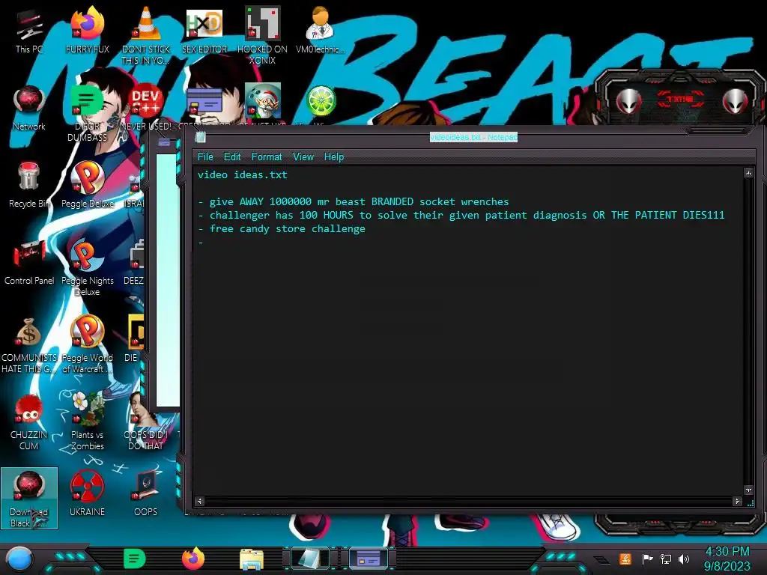767x575 pixels.
Task: Click the Java tray icon
Action: [x=625, y=559]
